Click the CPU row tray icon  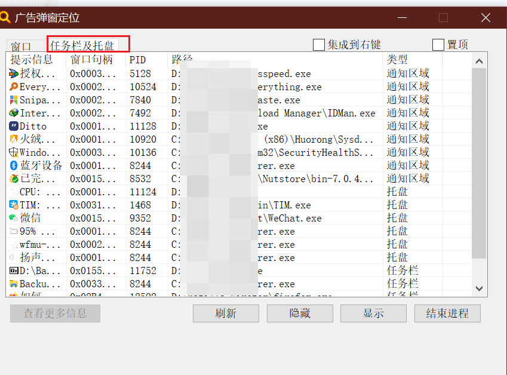coord(14,192)
